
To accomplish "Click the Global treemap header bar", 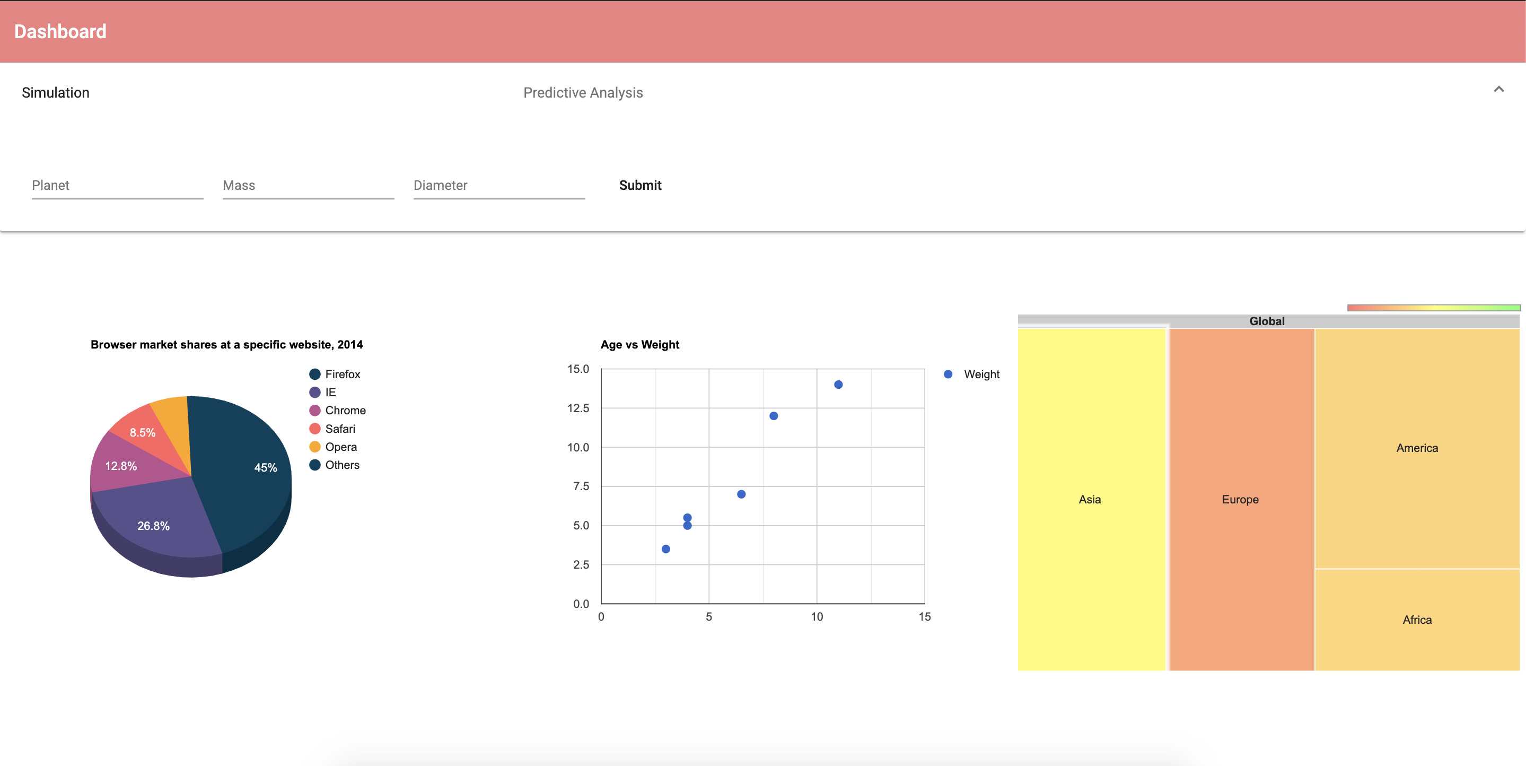I will click(x=1267, y=321).
